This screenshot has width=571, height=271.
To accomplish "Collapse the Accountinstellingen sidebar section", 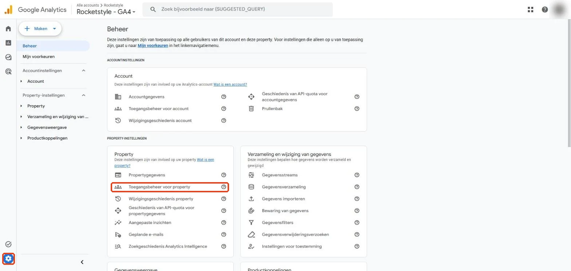I will pos(83,71).
